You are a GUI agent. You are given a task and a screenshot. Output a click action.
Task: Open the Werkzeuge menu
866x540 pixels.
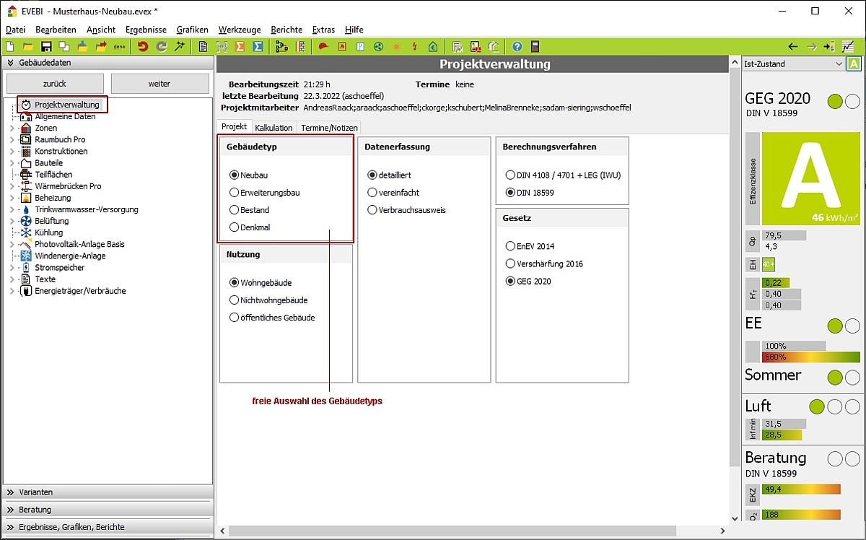point(240,30)
